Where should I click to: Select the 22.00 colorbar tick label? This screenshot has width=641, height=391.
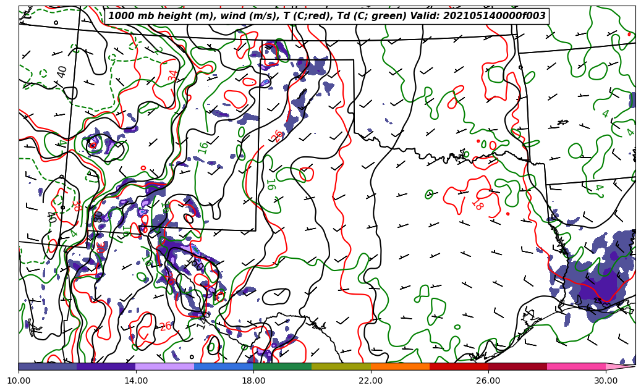pyautogui.click(x=371, y=380)
